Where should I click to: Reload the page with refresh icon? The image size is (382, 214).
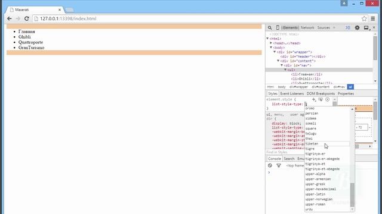(26, 18)
